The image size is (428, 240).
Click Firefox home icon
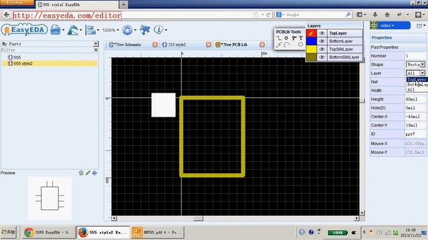[387, 15]
